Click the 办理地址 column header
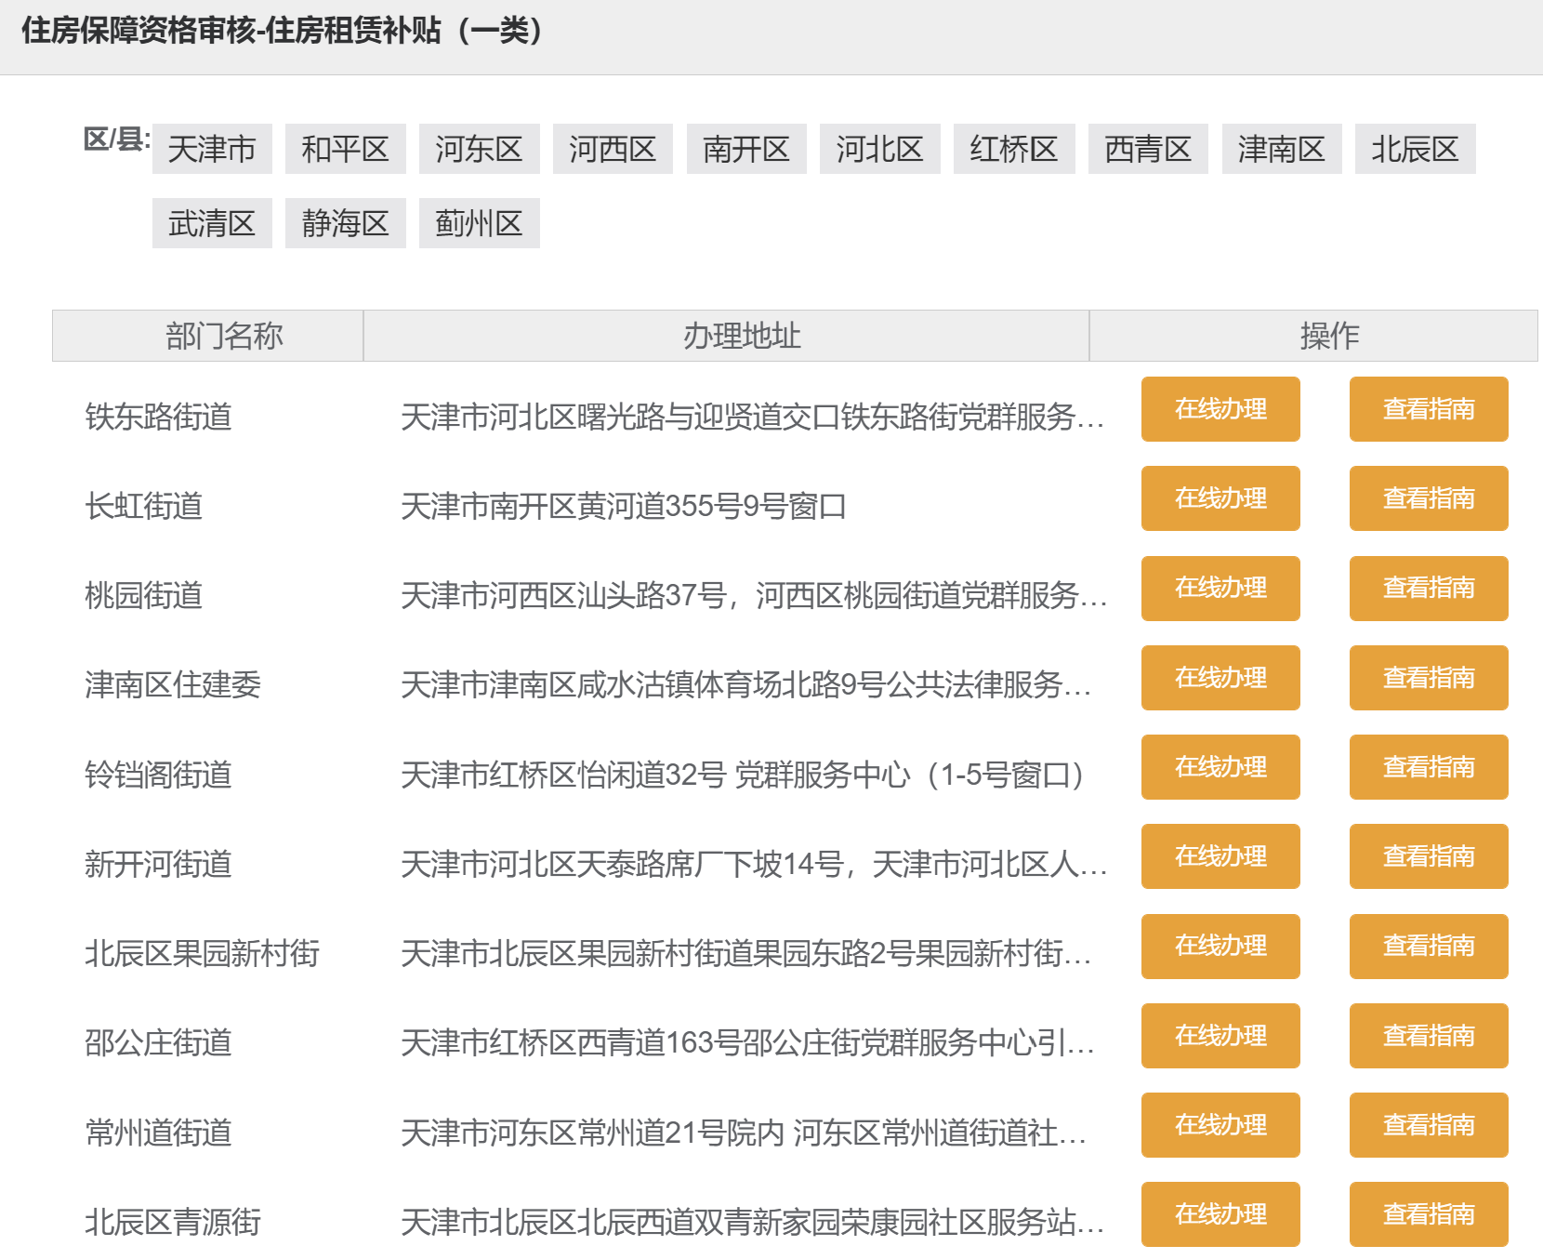The width and height of the screenshot is (1543, 1259). [x=741, y=336]
